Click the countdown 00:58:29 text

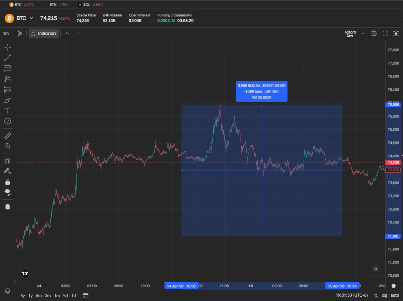pos(185,20)
